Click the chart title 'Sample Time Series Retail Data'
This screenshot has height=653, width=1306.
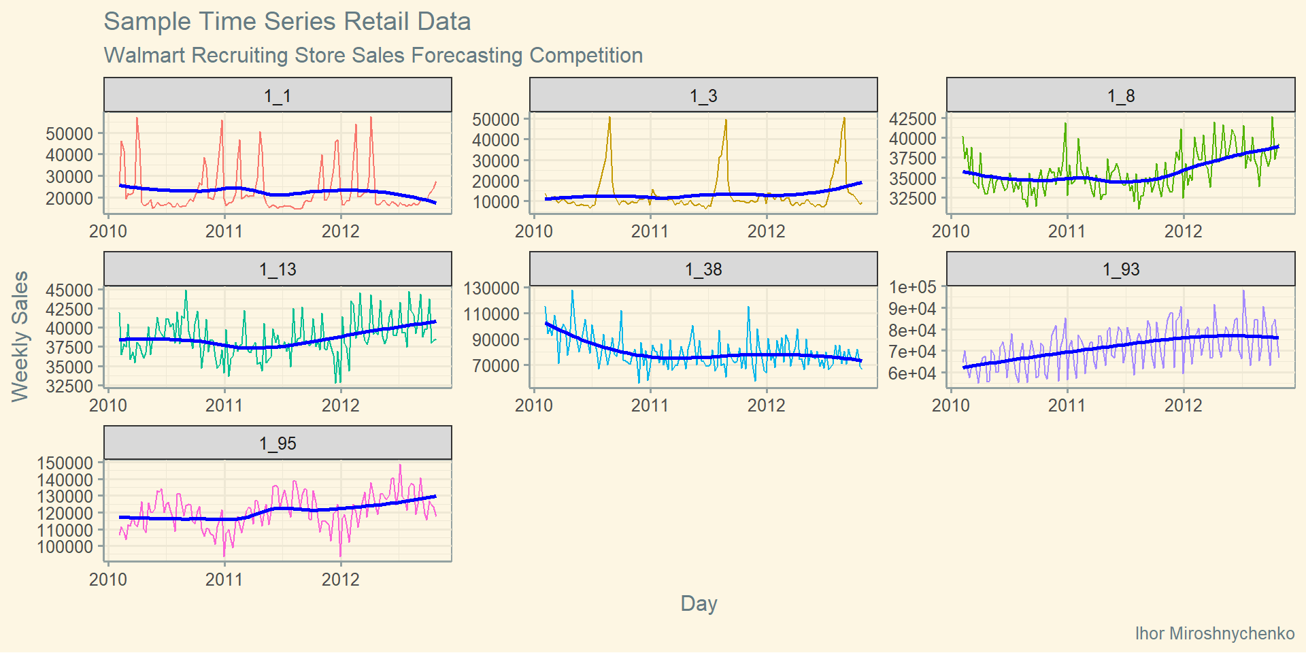click(287, 22)
